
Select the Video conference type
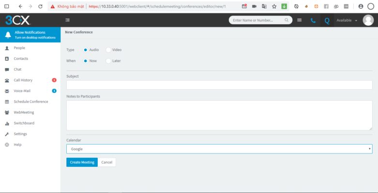108,50
